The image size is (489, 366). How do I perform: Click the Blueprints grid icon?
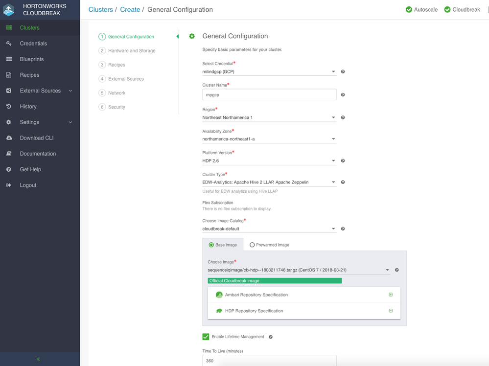click(x=9, y=59)
